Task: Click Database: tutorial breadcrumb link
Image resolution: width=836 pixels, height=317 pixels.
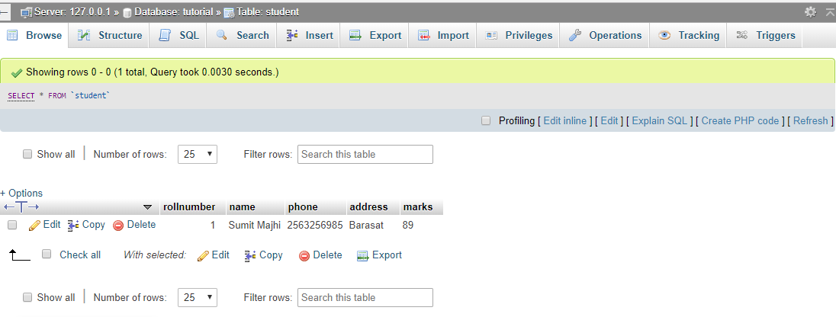Action: [x=174, y=11]
